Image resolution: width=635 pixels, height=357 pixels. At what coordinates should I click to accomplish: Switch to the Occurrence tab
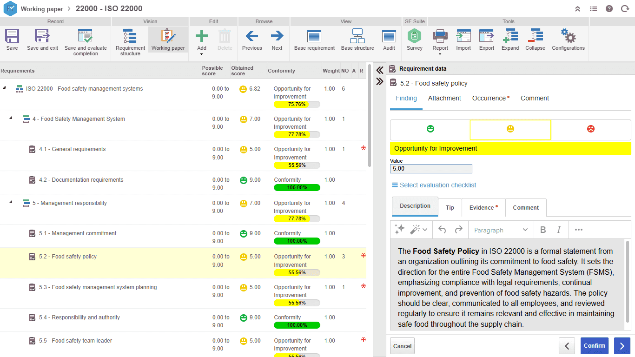pos(490,98)
